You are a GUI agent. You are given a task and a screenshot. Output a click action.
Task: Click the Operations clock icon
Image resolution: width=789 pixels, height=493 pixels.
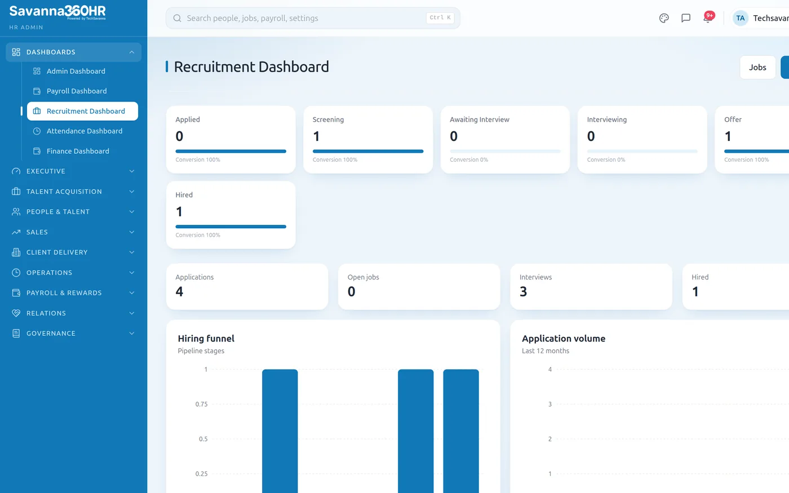pos(16,273)
